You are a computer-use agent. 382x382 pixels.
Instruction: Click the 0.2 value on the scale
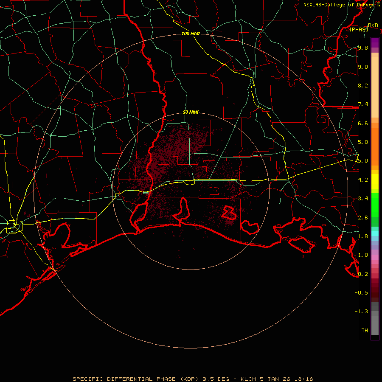click(363, 274)
